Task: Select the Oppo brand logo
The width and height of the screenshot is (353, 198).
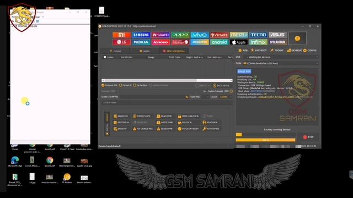Action: [180, 35]
